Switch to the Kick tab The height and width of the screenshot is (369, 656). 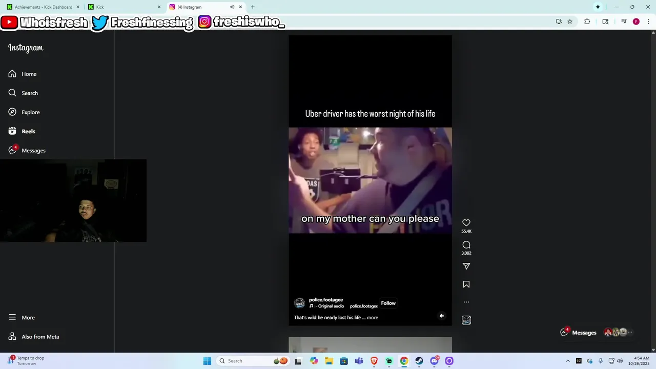point(123,7)
